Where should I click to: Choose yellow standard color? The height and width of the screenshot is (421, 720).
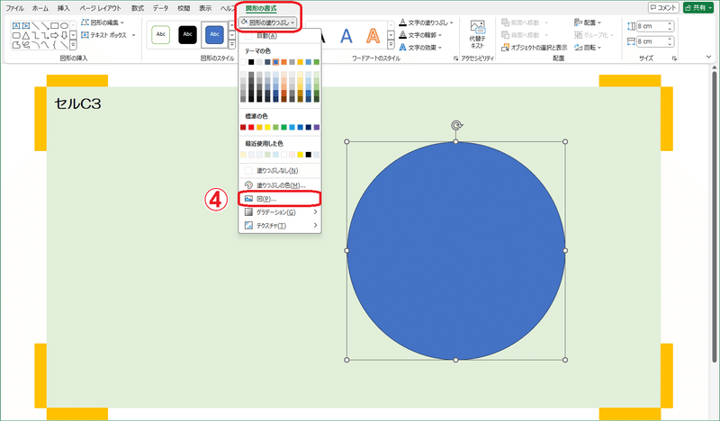tap(267, 127)
